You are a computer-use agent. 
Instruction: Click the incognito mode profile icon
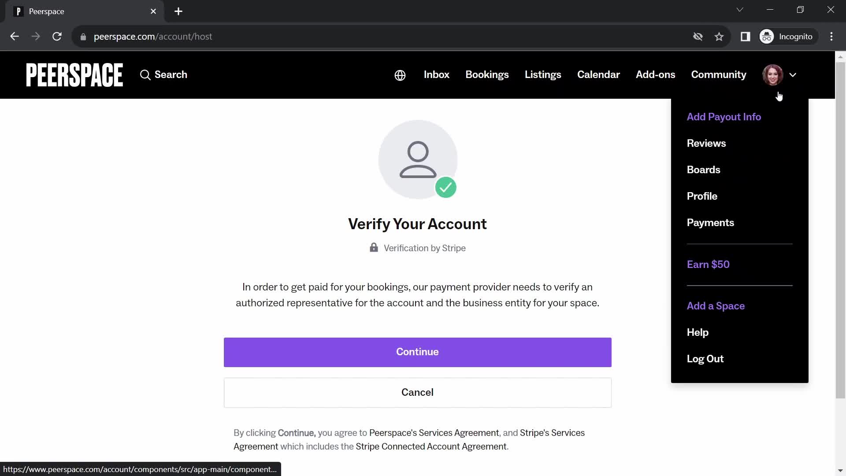[x=768, y=37]
